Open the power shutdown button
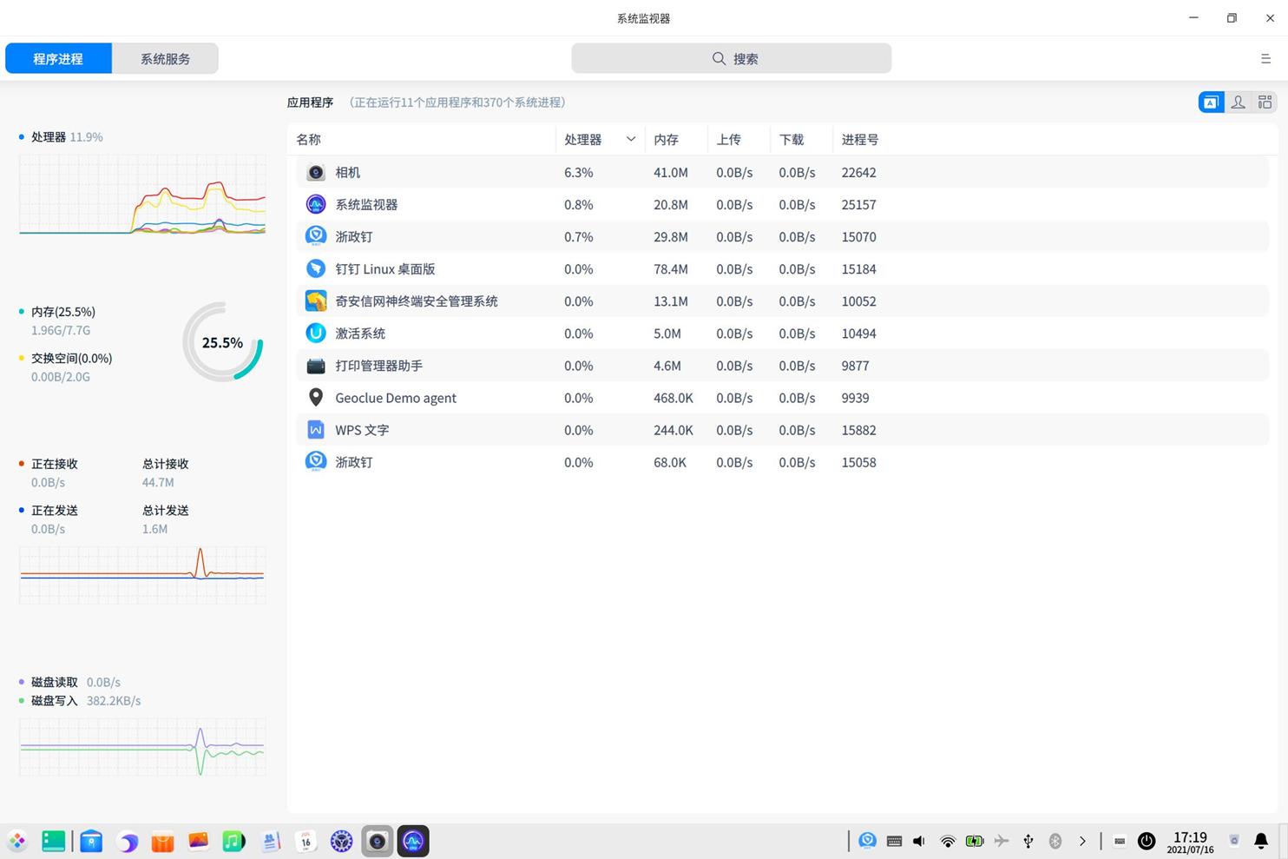 click(1147, 841)
